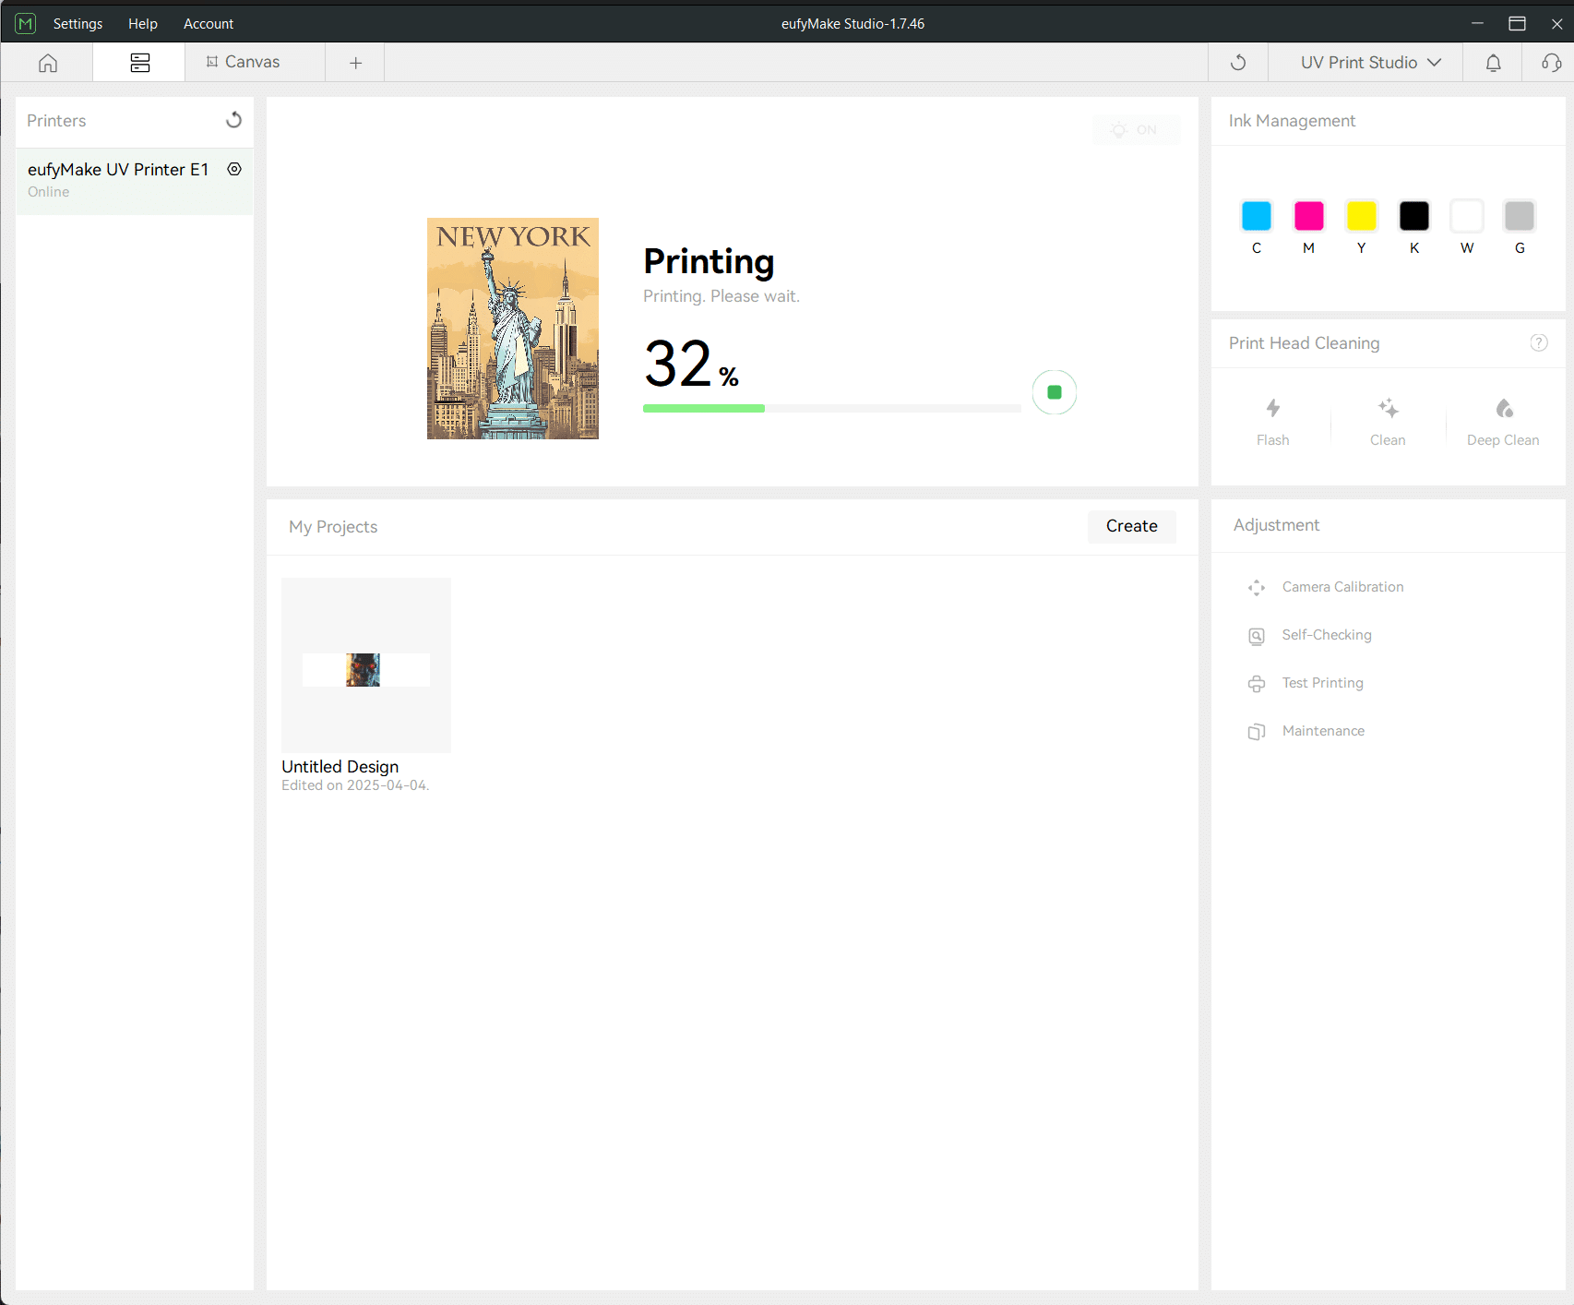
Task: Run Clean print head cleaning
Action: click(x=1388, y=422)
